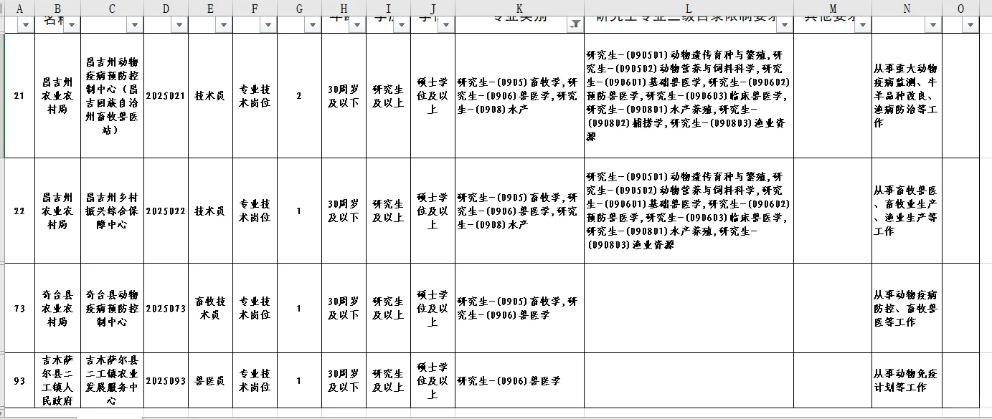Click the 硕士学位及以上 cell in row 22
992x419 pixels.
[432, 210]
